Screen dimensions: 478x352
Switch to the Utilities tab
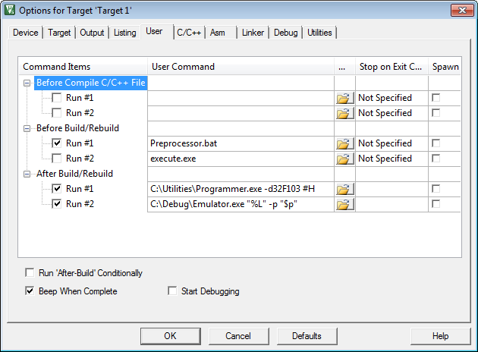click(319, 33)
